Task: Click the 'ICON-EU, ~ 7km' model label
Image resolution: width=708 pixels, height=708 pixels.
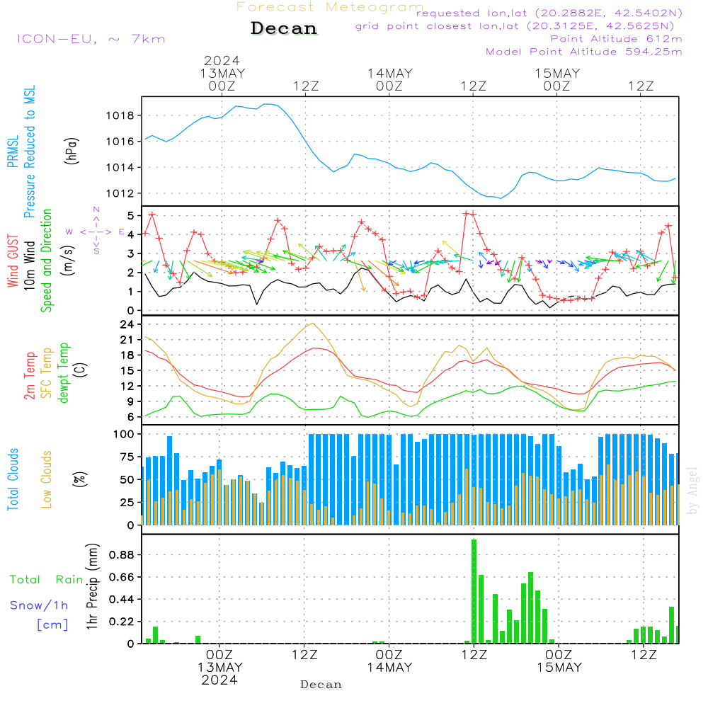Action: [x=91, y=39]
